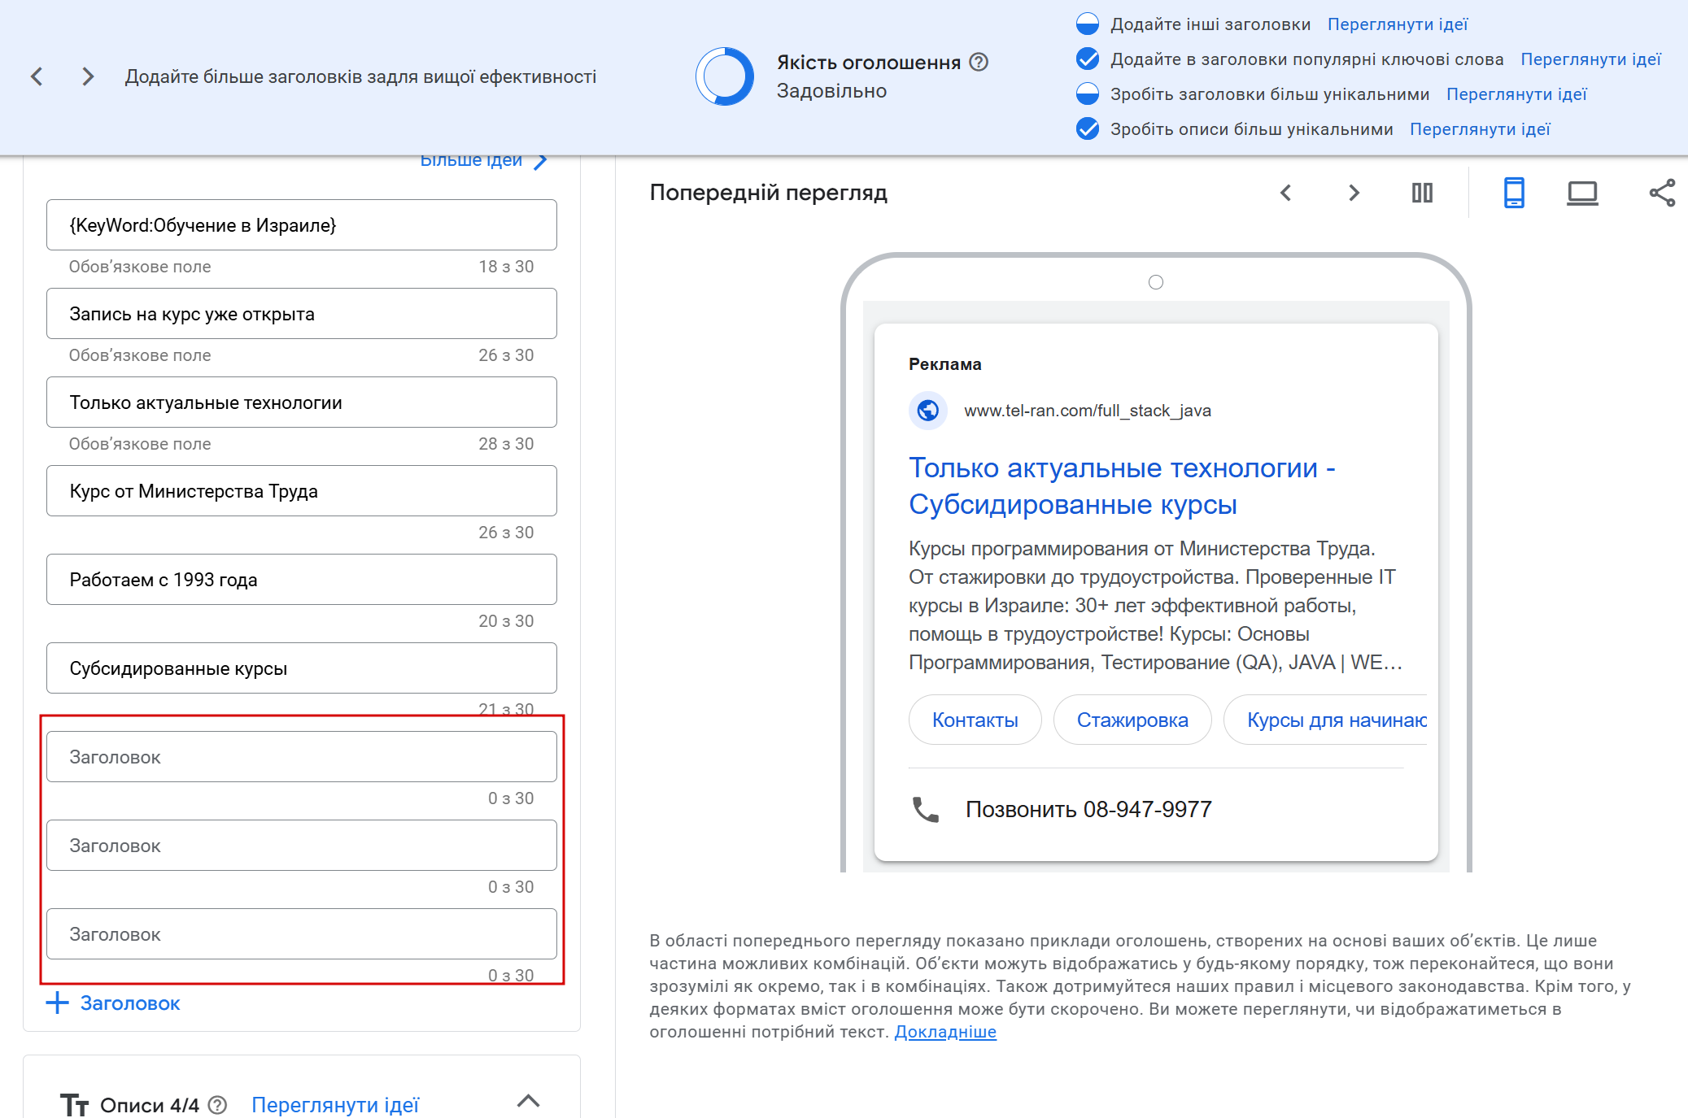Viewport: 1688px width, 1118px height.
Task: Show next ad preview variant
Action: 1354,193
